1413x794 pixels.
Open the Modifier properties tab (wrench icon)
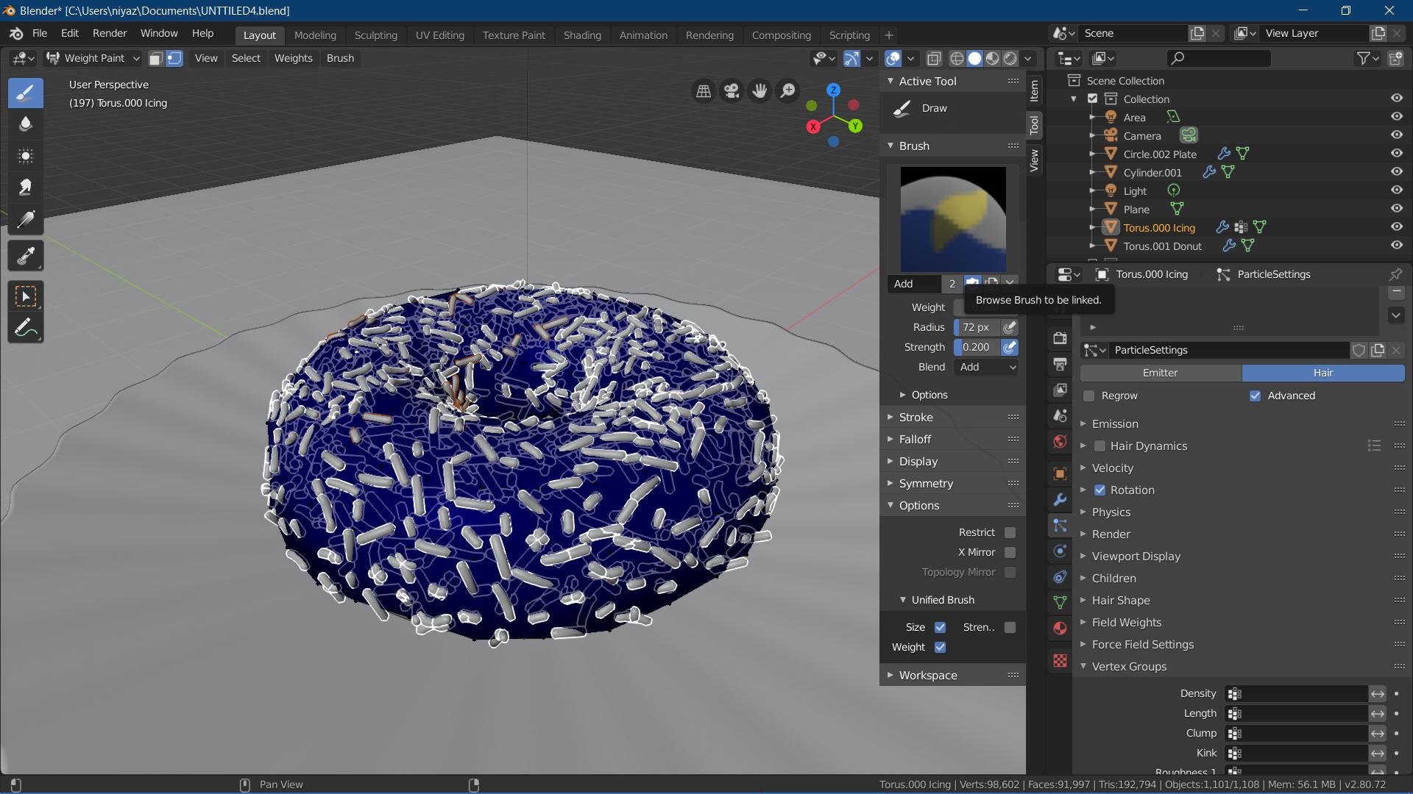[x=1060, y=499]
